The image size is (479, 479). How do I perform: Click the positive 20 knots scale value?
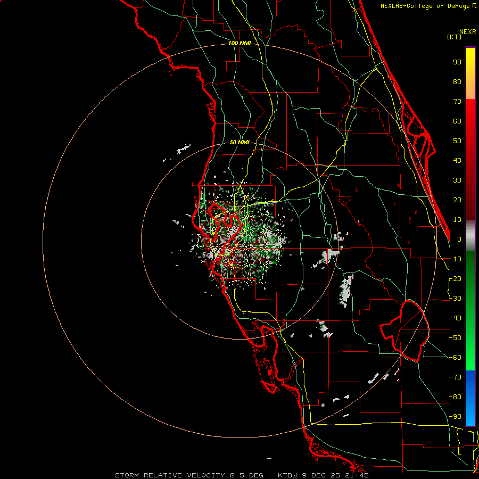point(457,200)
